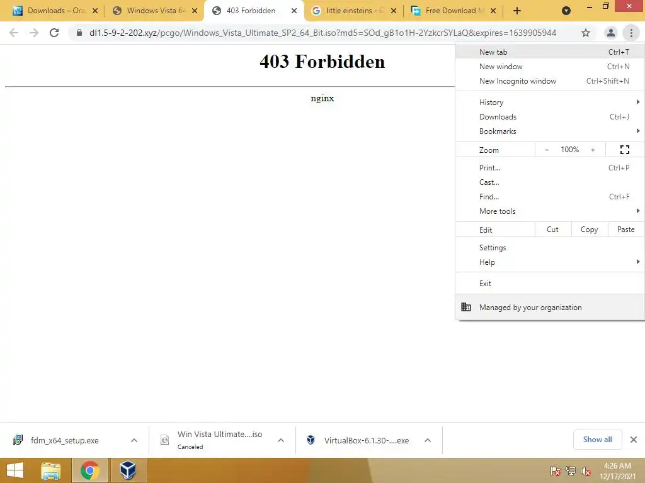Click the browser back arrow
645x483 pixels.
(14, 33)
